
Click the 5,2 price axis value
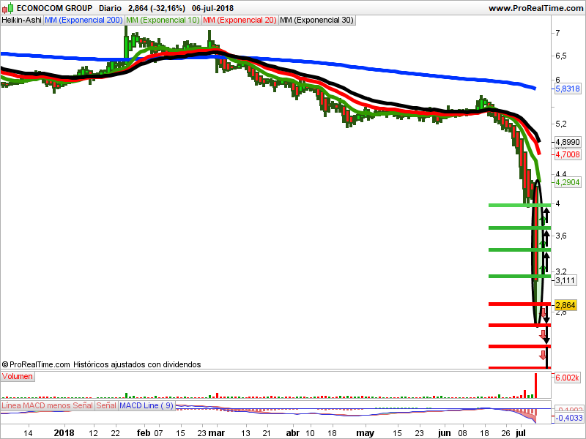pyautogui.click(x=561, y=124)
